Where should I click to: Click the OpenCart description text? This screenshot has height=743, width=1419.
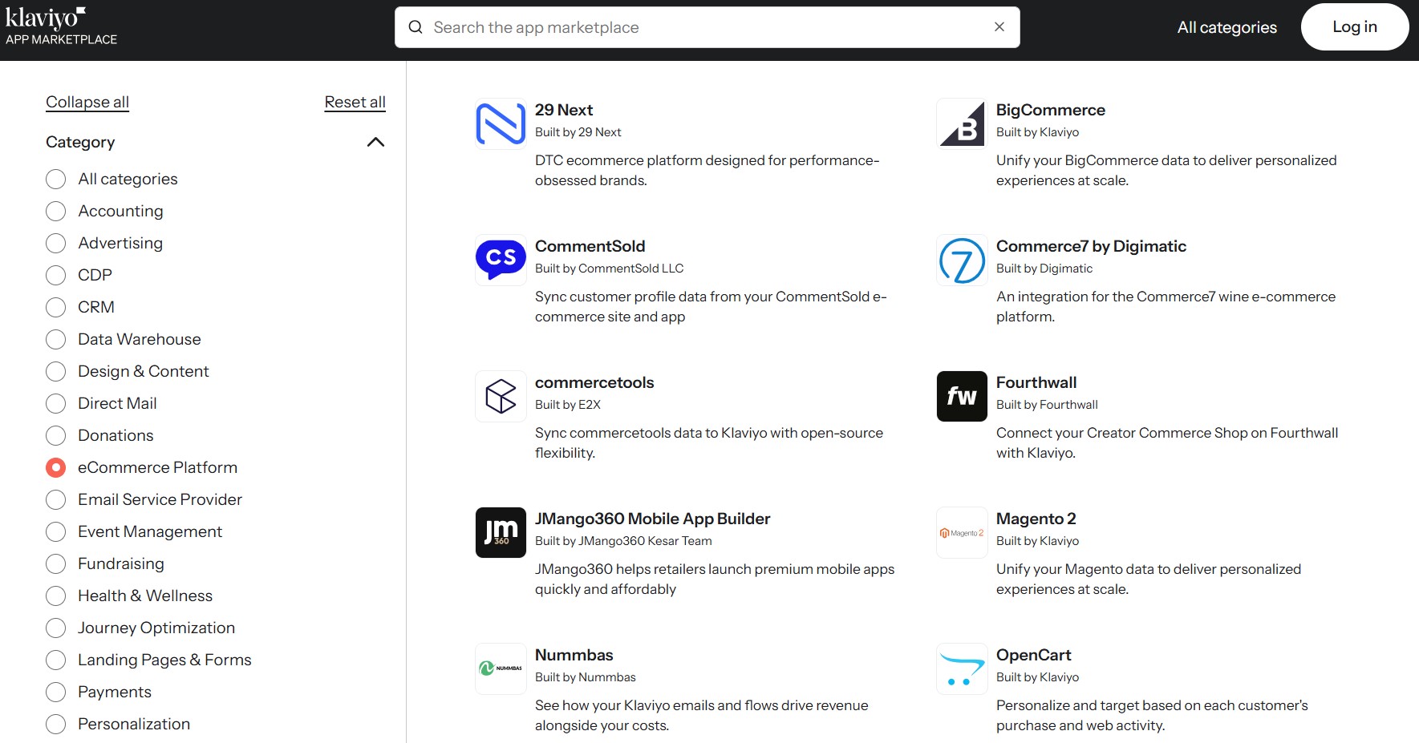pos(1152,715)
